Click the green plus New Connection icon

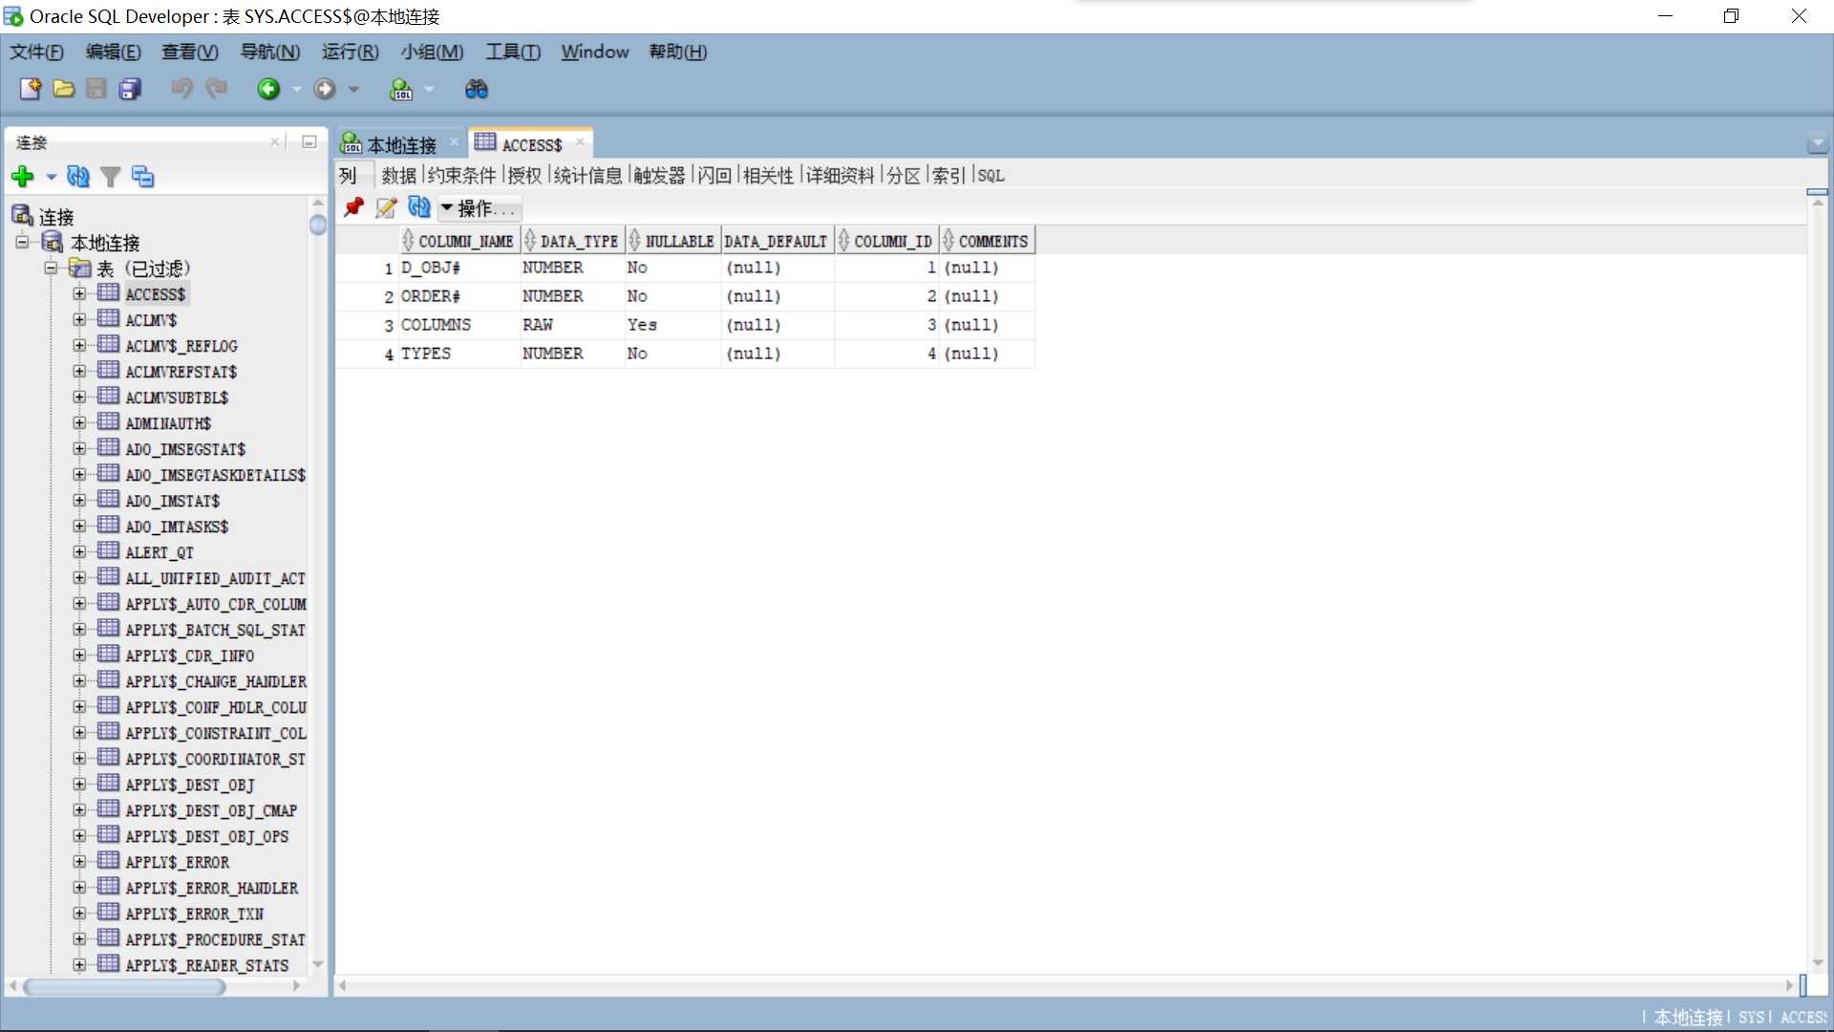[23, 177]
